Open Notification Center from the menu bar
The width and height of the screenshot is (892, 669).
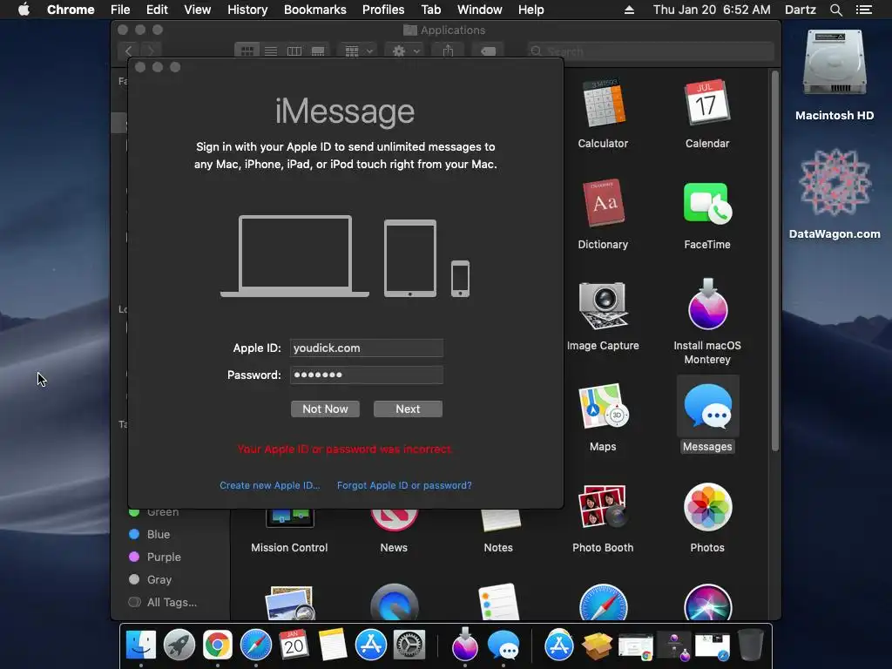click(x=863, y=10)
